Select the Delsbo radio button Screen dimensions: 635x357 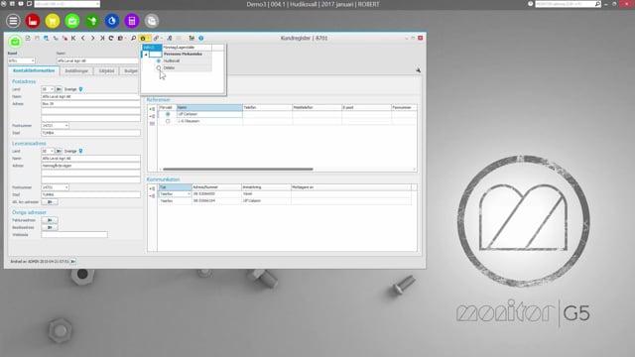tap(159, 68)
